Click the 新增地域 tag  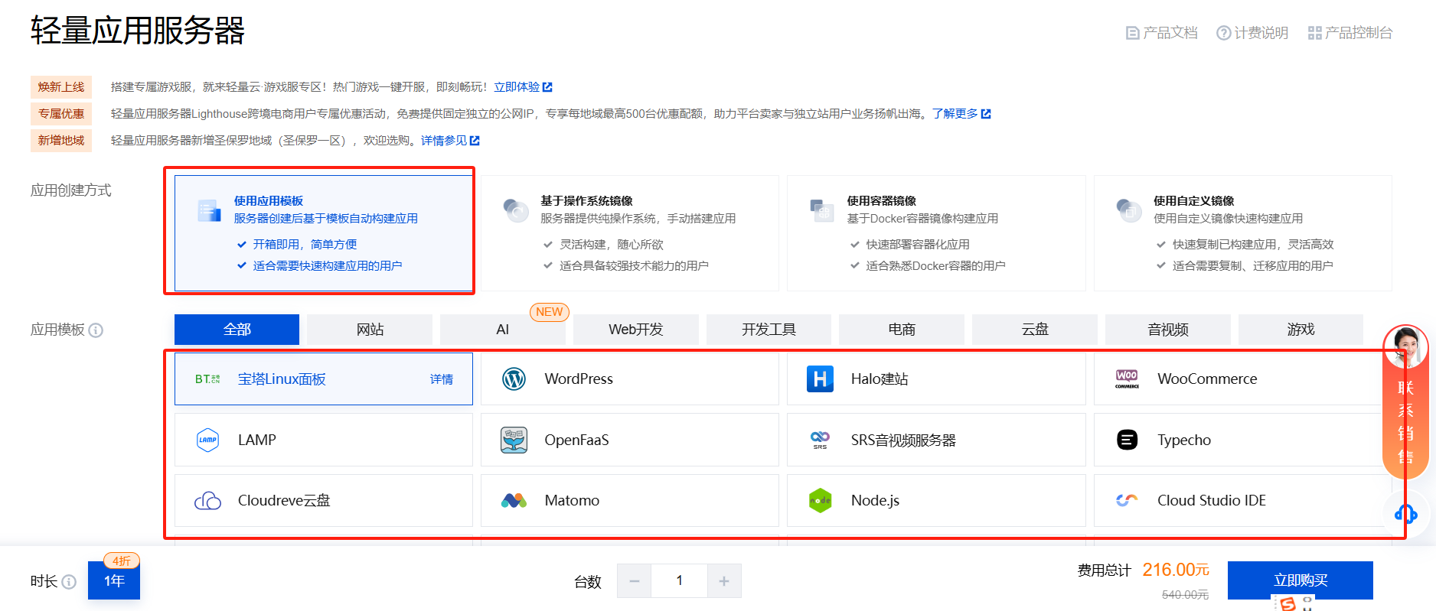[x=61, y=141]
